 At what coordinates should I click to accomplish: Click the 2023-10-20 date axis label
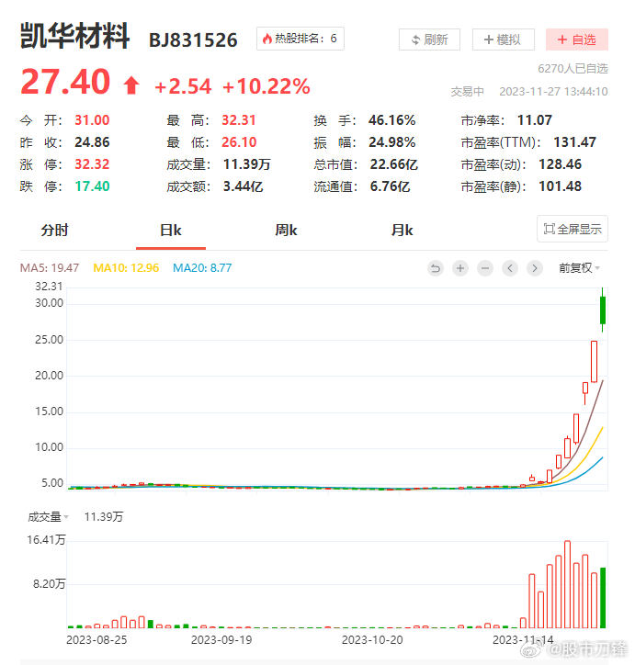[x=372, y=640]
